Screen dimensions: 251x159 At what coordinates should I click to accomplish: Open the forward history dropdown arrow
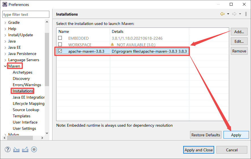click(240, 14)
